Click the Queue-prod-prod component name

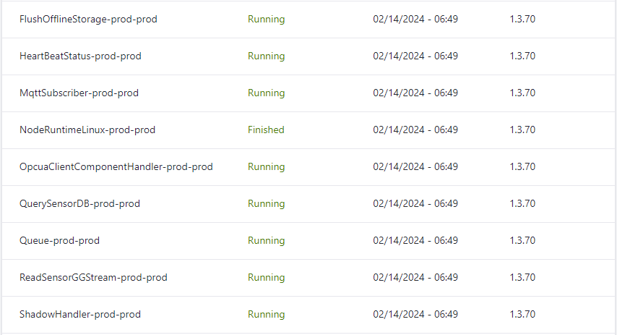pos(59,241)
